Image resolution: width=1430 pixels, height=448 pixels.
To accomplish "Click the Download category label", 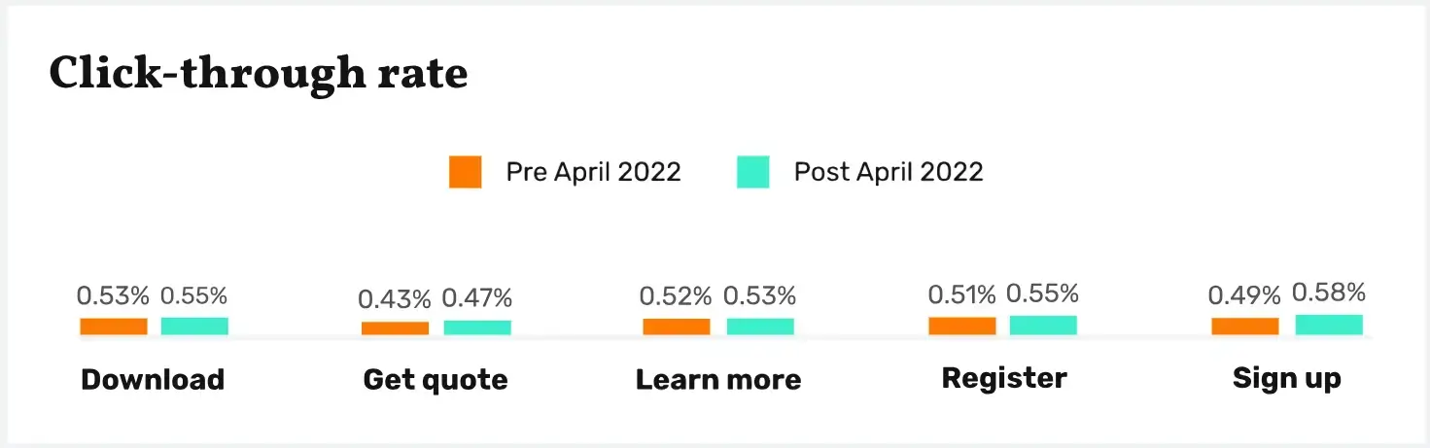I will coord(153,379).
